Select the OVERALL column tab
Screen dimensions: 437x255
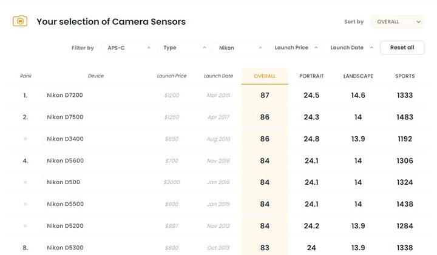click(x=265, y=76)
